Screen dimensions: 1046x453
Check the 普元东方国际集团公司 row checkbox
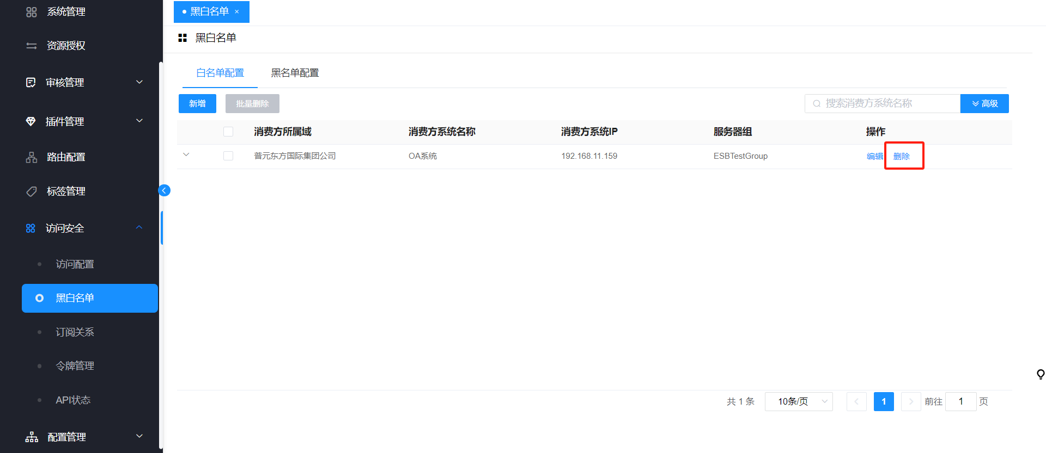228,156
